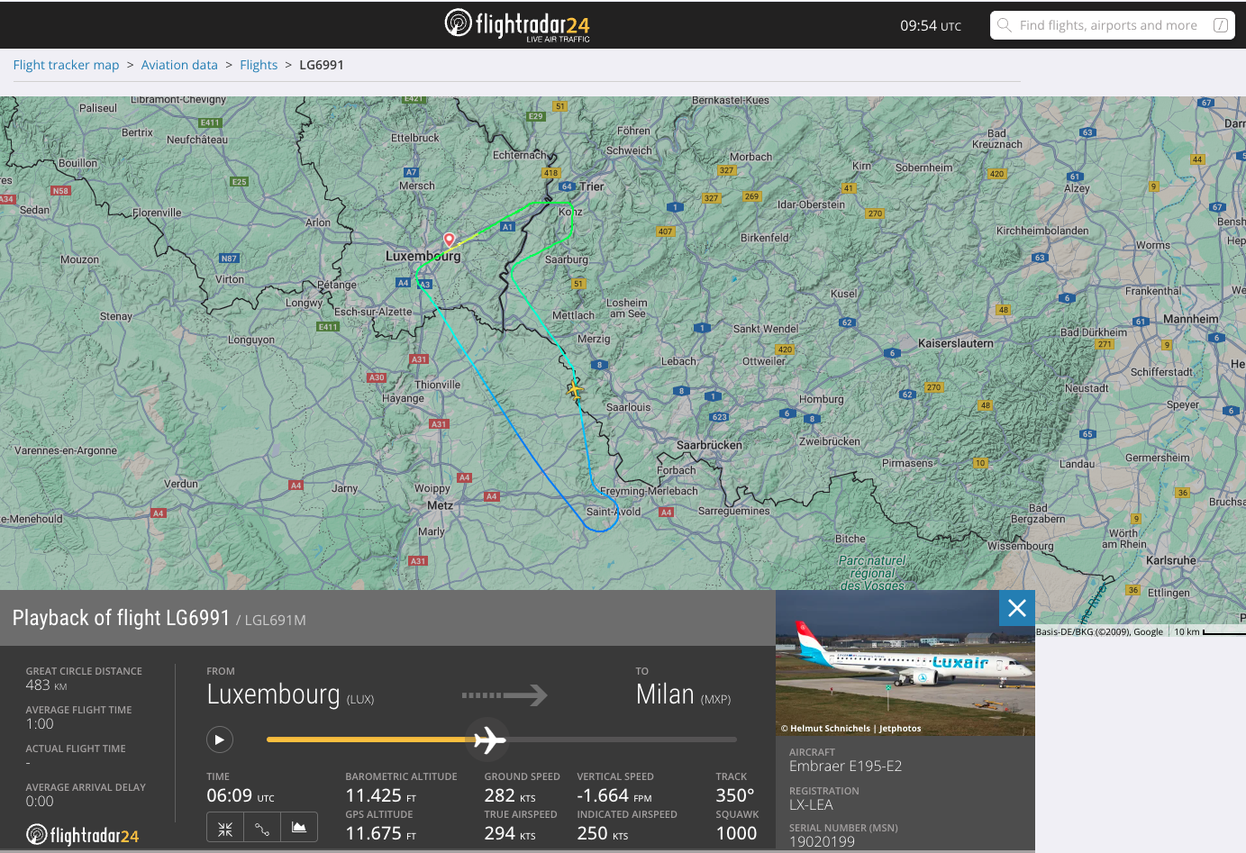This screenshot has height=853, width=1246.
Task: Click the average arrival delay 0:00 value
Action: [x=40, y=802]
